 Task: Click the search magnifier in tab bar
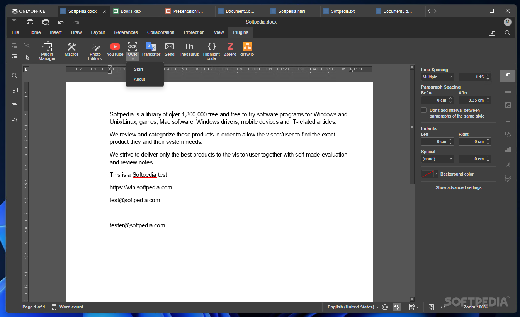[508, 33]
